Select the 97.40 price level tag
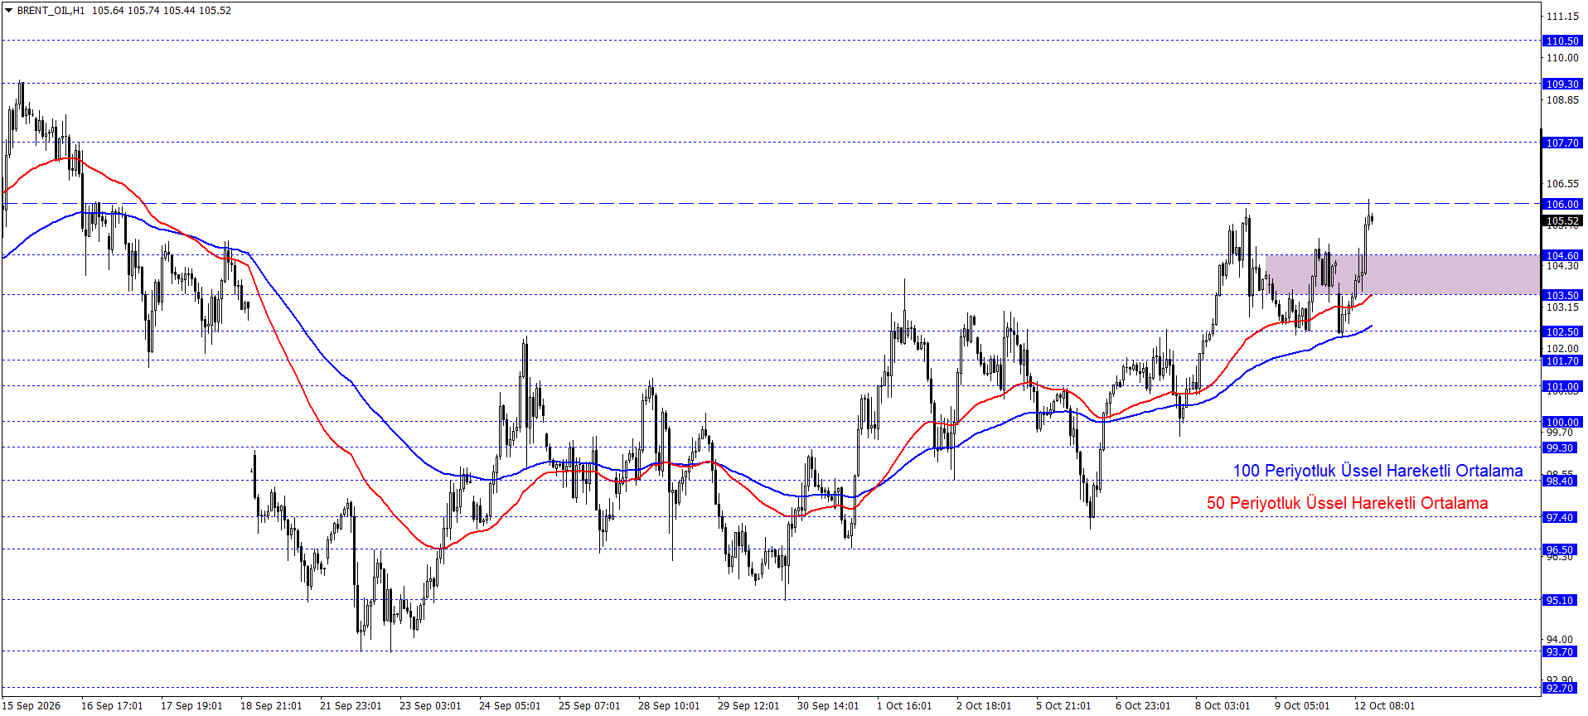This screenshot has height=716, width=1588. pyautogui.click(x=1559, y=517)
